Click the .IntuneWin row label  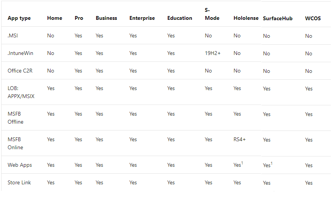(x=20, y=53)
